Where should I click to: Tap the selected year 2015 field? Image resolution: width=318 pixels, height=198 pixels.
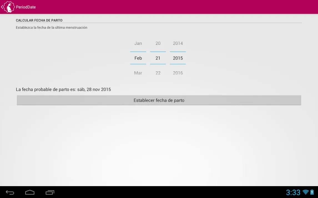[178, 58]
